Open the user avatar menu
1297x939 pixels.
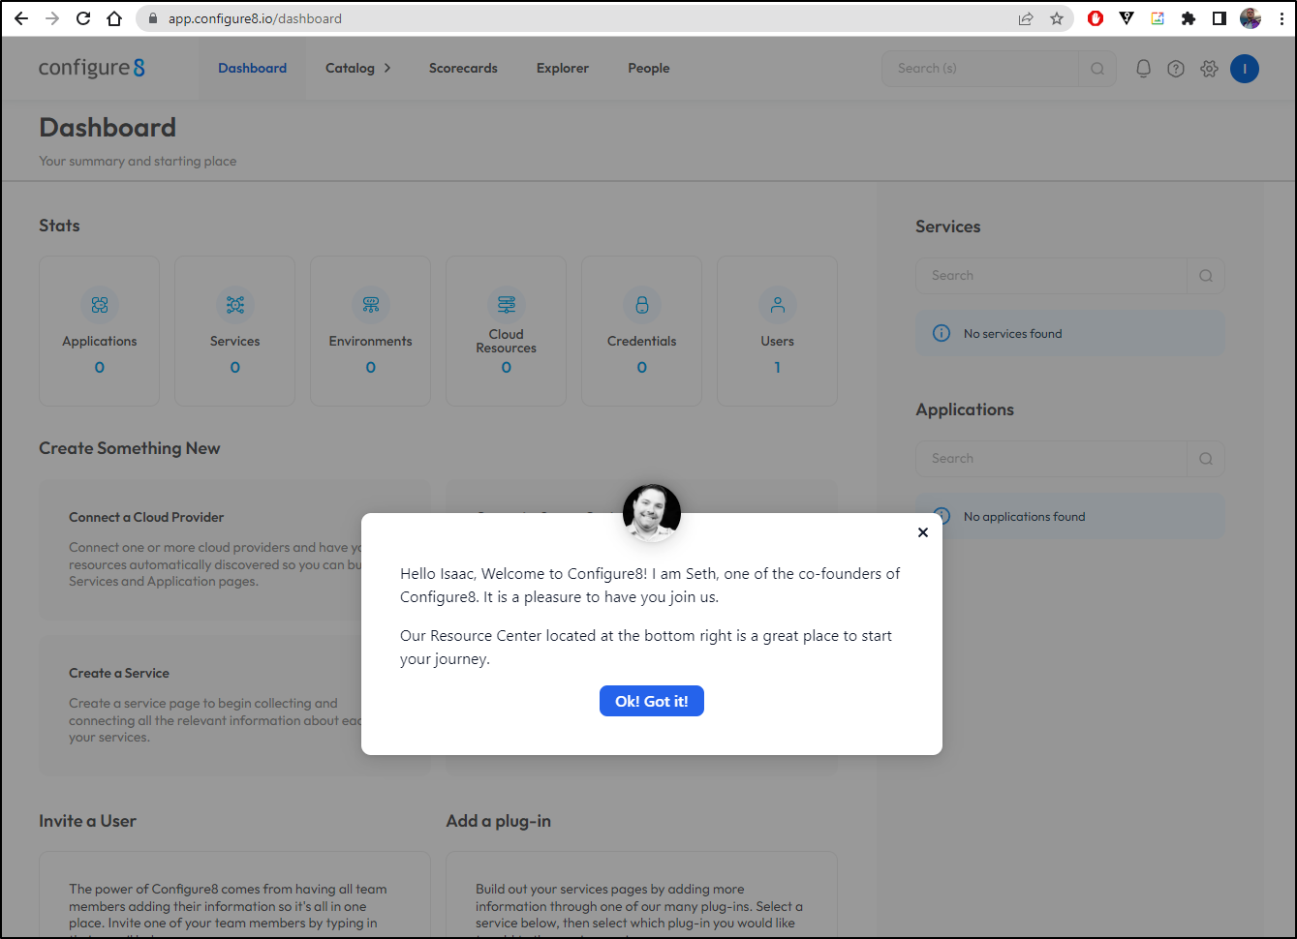(1245, 68)
